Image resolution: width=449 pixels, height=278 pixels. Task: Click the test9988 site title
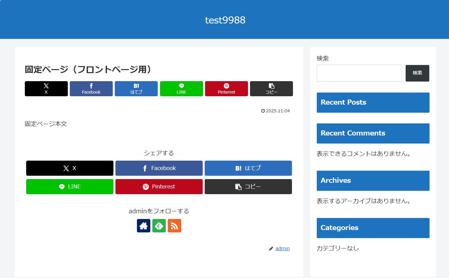click(225, 20)
